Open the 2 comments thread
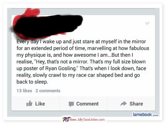The height and width of the screenshot is (125, 167). 48,91
